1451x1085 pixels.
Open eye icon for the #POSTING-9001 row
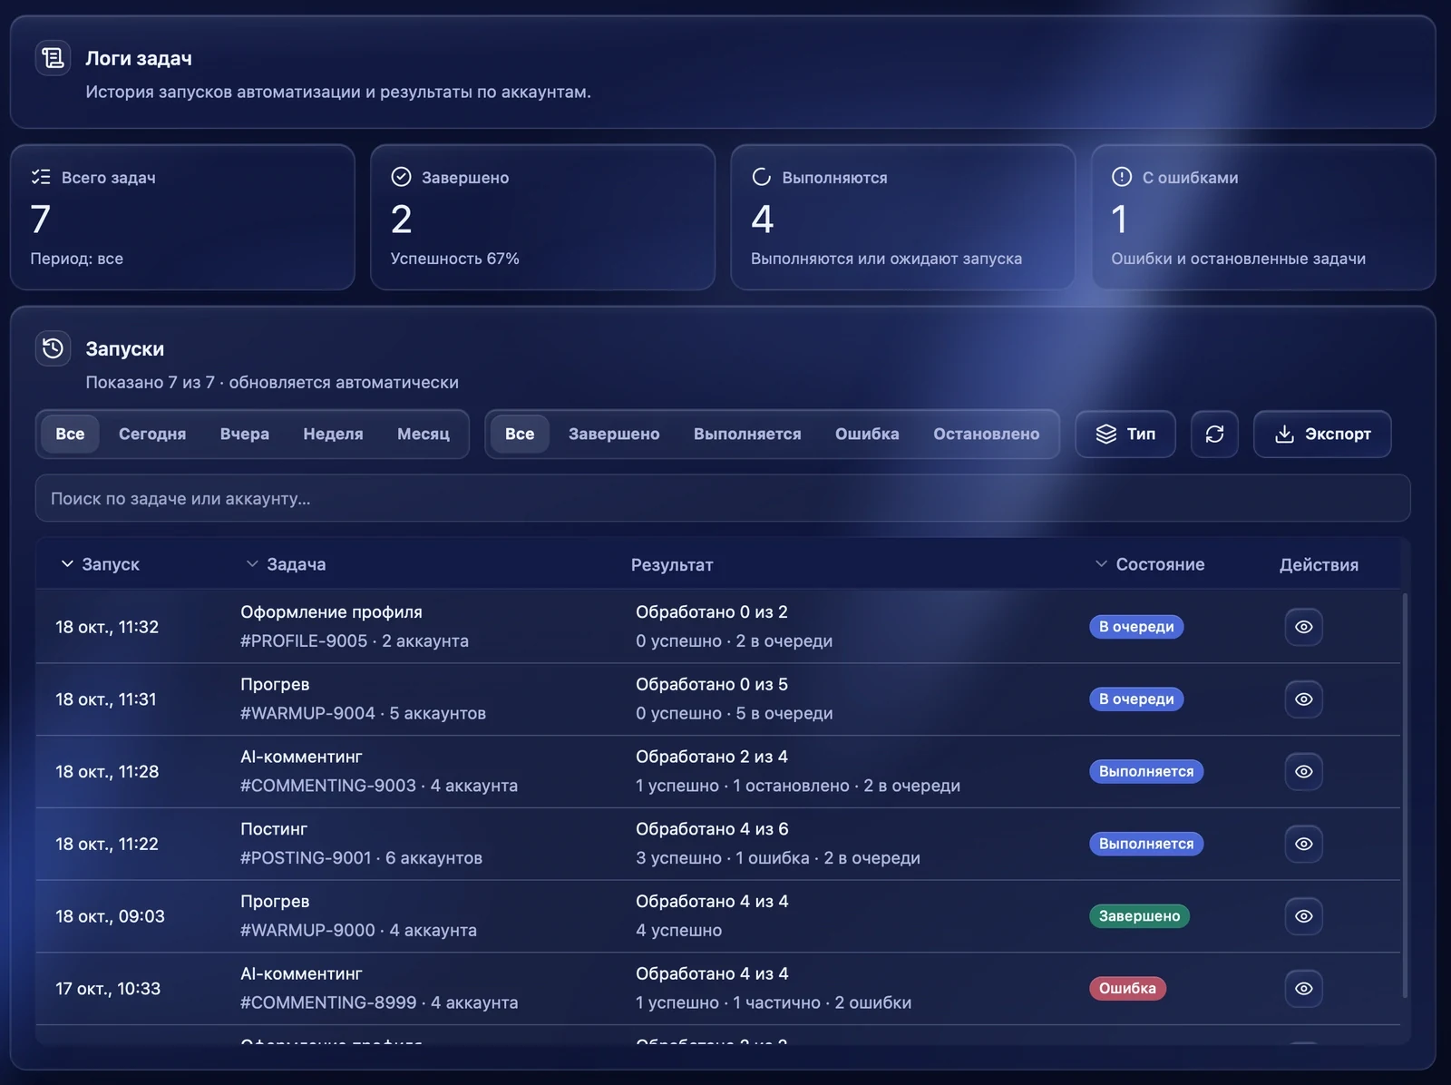coord(1303,844)
